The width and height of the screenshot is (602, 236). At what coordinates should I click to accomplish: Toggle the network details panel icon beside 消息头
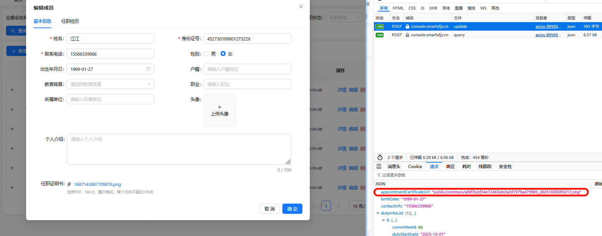point(379,166)
